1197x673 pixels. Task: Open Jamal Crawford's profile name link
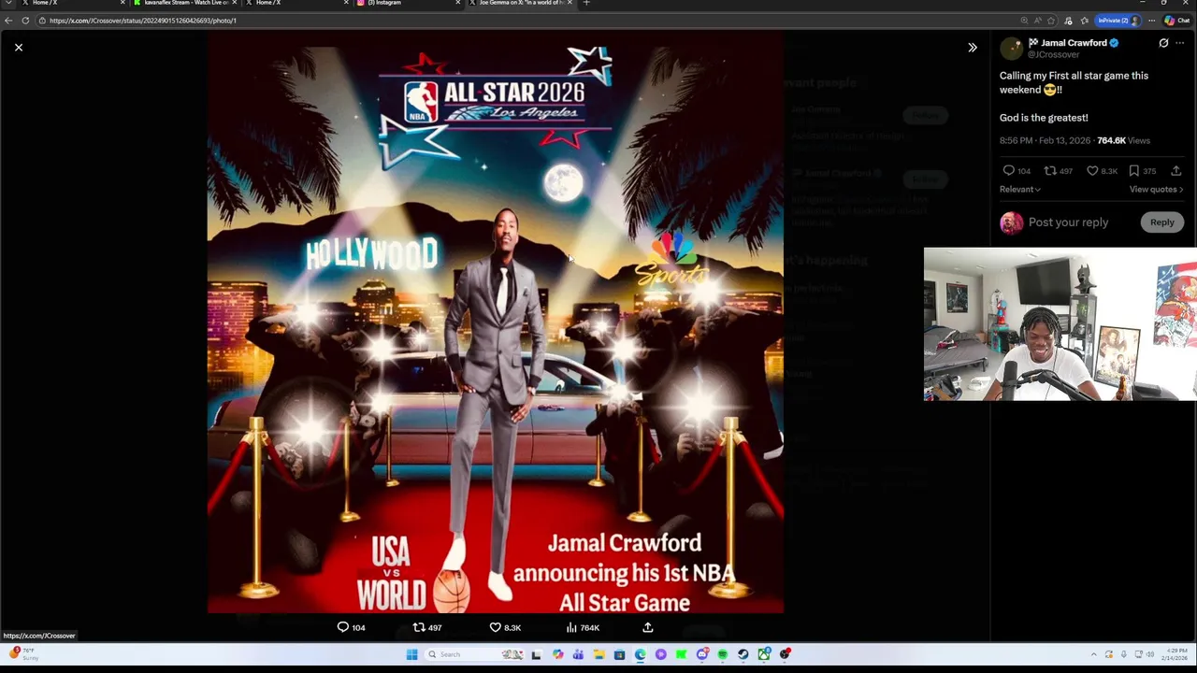[x=1074, y=43]
